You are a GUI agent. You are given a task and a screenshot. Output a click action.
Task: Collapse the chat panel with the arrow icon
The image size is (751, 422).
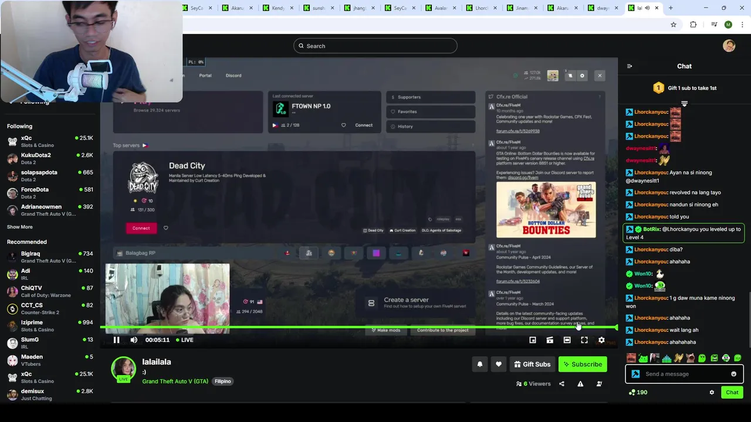point(630,66)
